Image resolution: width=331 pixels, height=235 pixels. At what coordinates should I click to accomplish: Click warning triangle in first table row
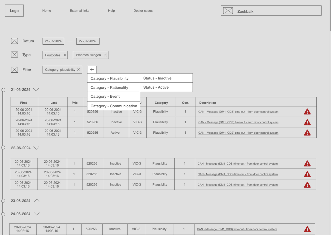coord(307,112)
